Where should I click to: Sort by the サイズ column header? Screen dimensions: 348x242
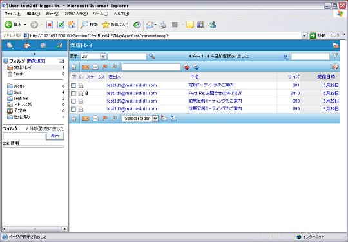click(294, 77)
